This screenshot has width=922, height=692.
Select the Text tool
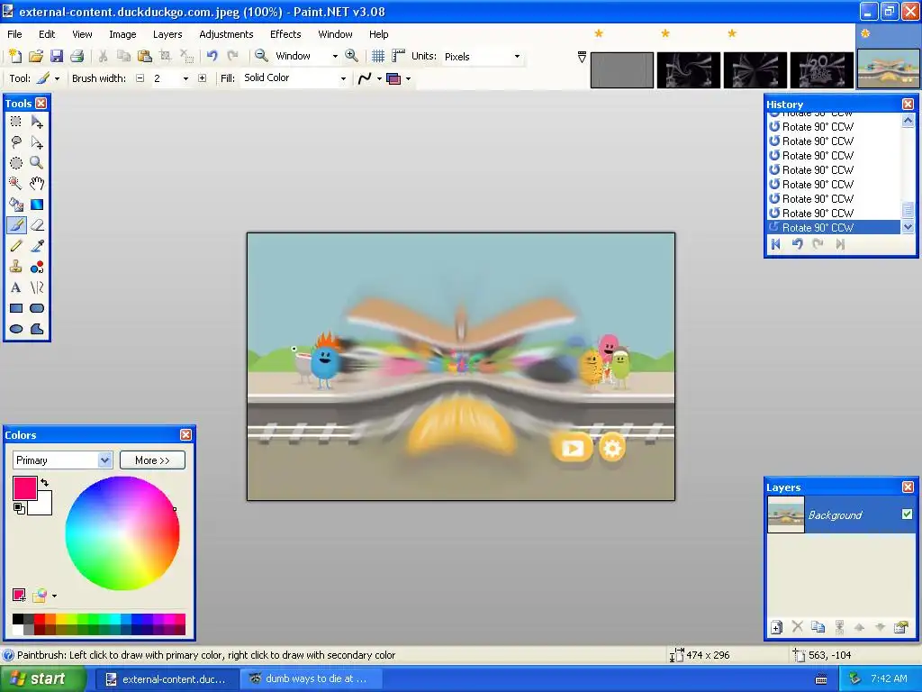click(16, 287)
